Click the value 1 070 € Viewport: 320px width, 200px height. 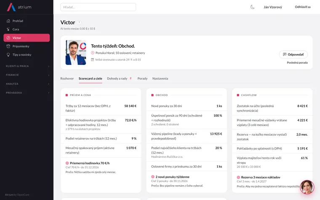(131, 148)
